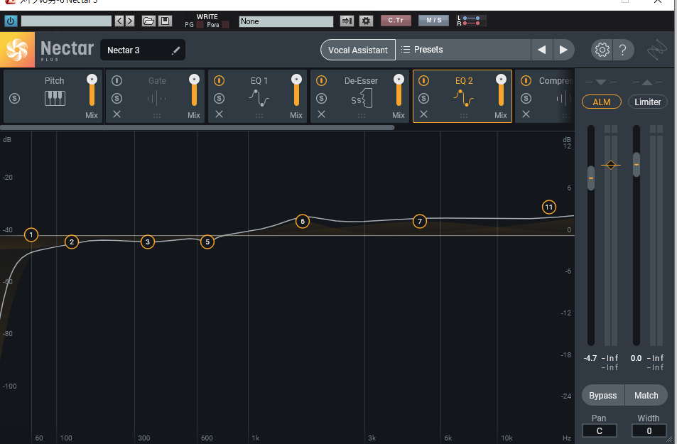677x444 pixels.
Task: Click the Pan value field
Action: [x=600, y=431]
